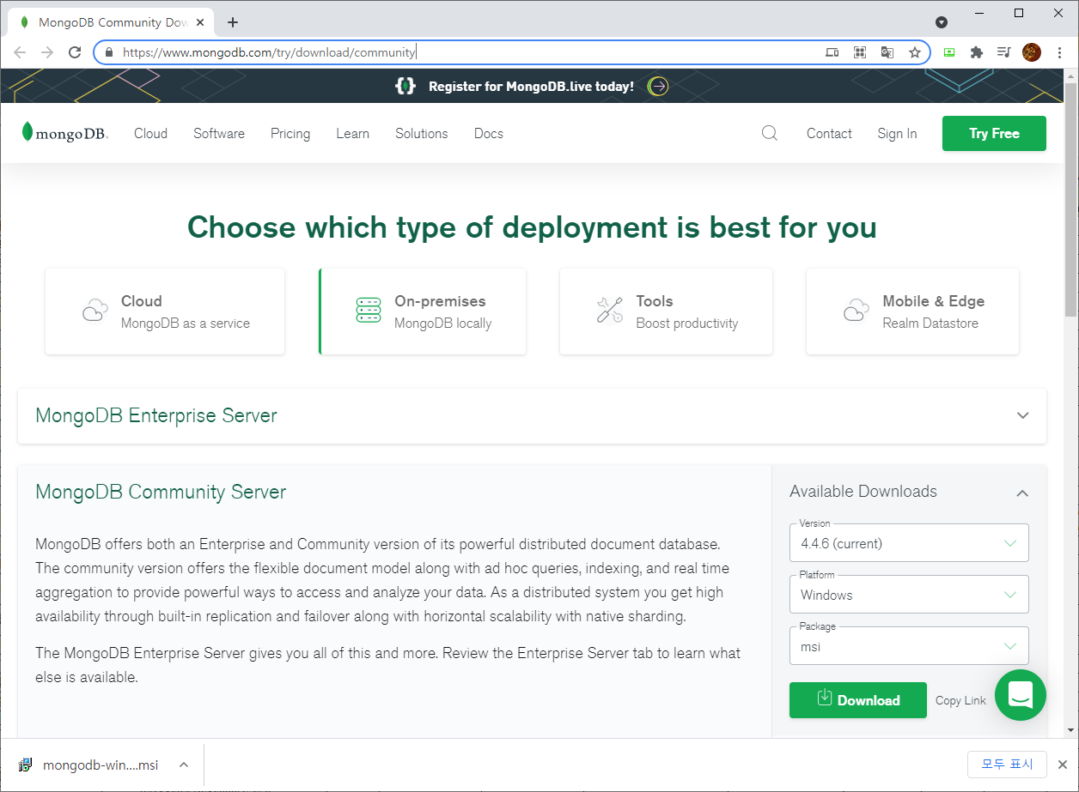This screenshot has width=1079, height=792.
Task: Bookmark this page with star icon
Action: [x=915, y=52]
